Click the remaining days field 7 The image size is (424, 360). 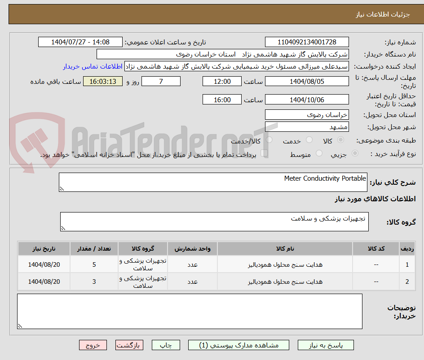(x=161, y=81)
